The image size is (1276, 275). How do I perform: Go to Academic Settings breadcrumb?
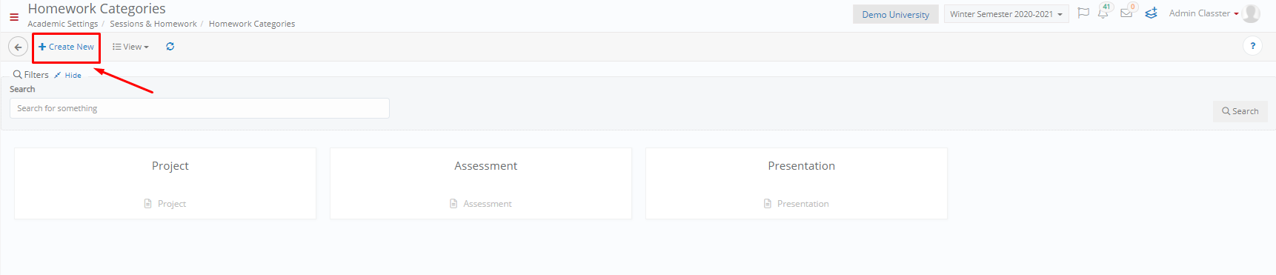63,24
